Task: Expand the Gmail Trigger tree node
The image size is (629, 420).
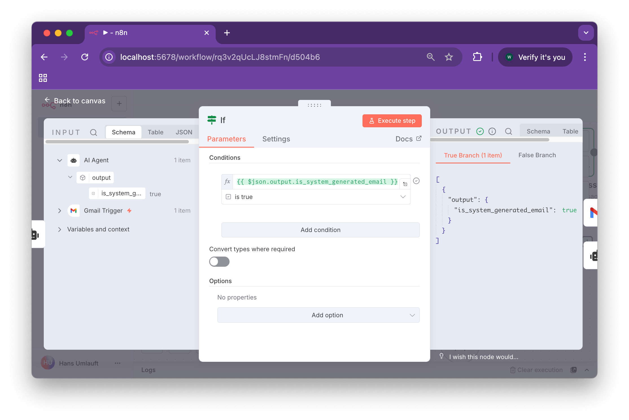Action: (x=60, y=211)
